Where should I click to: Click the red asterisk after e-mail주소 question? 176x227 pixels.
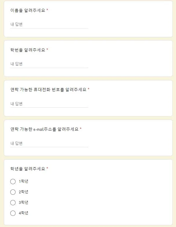[81, 128]
